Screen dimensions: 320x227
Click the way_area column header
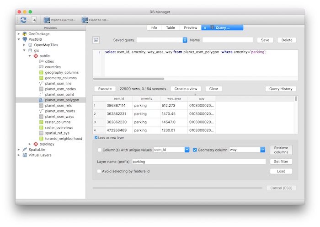click(x=174, y=98)
